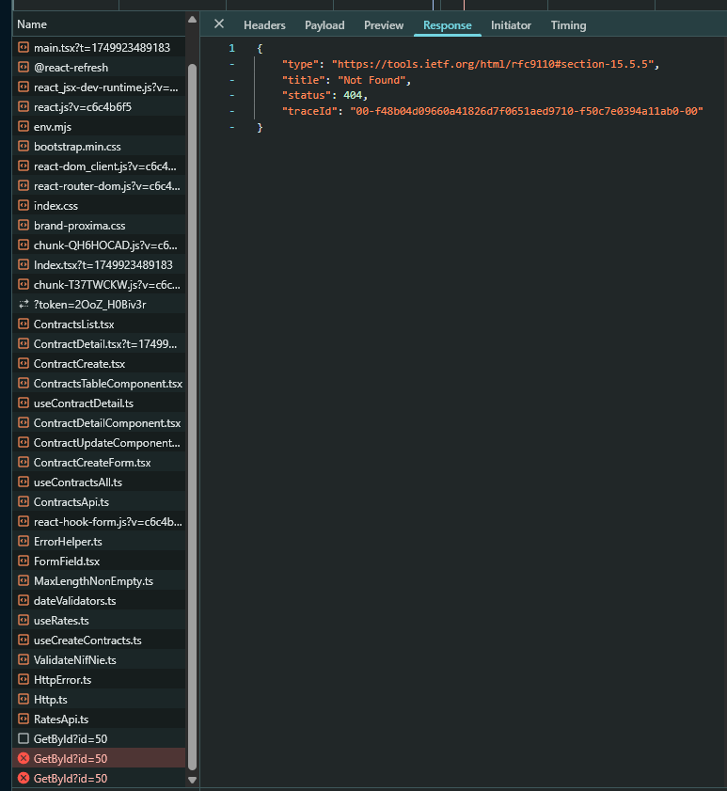Switch to the Headers tab
727x791 pixels.
click(264, 25)
